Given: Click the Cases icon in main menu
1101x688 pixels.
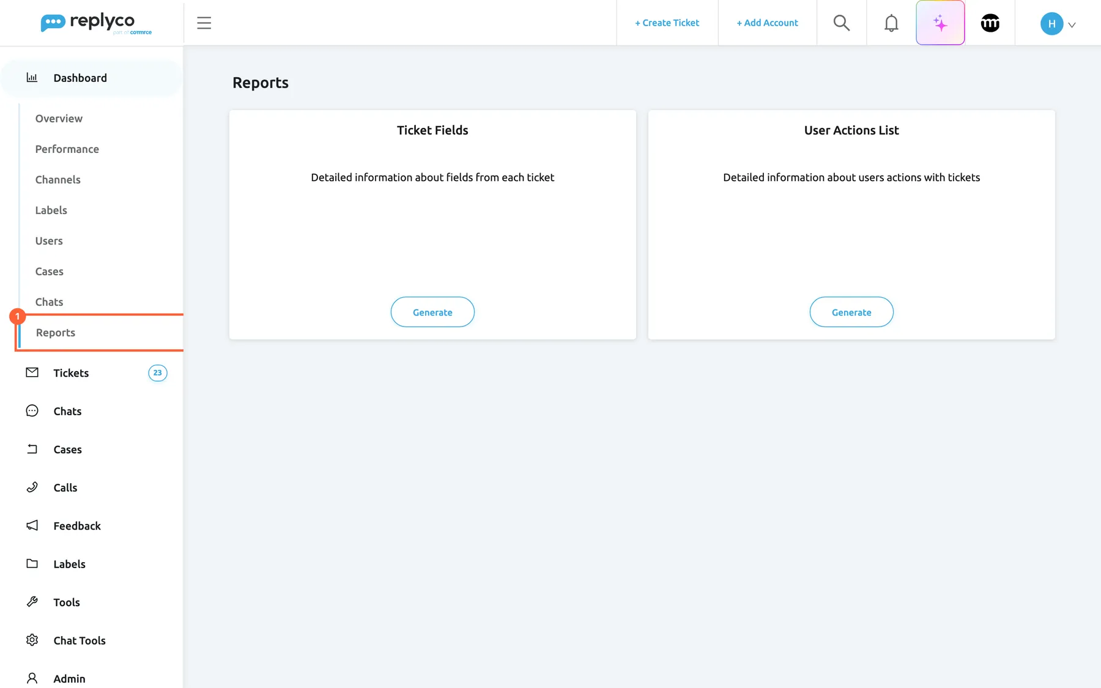Looking at the screenshot, I should [32, 449].
